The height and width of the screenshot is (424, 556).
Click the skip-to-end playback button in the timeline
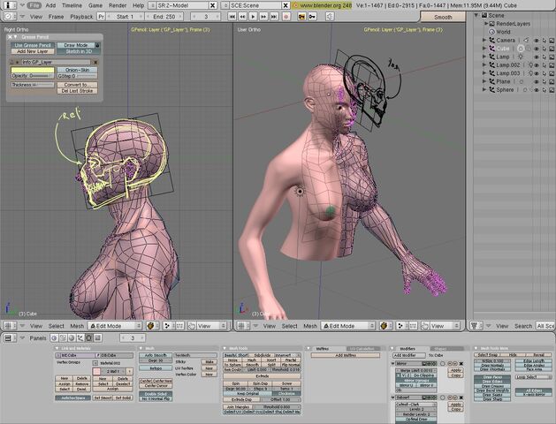tap(274, 17)
